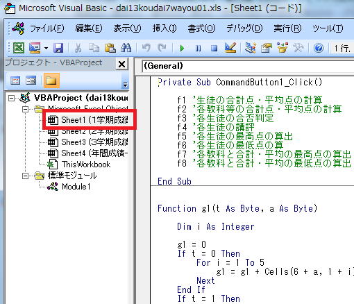This screenshot has width=354, height=304.
Task: Click View Object button in project pane
Action: [31, 81]
